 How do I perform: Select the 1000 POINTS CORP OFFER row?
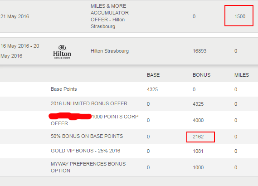(129, 120)
